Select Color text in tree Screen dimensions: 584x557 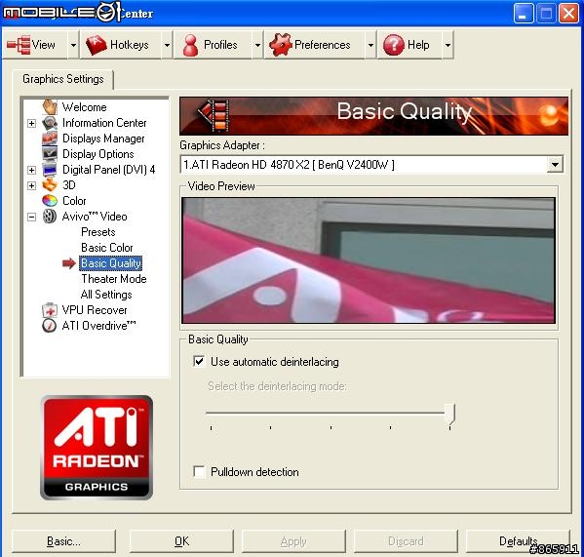(x=74, y=201)
